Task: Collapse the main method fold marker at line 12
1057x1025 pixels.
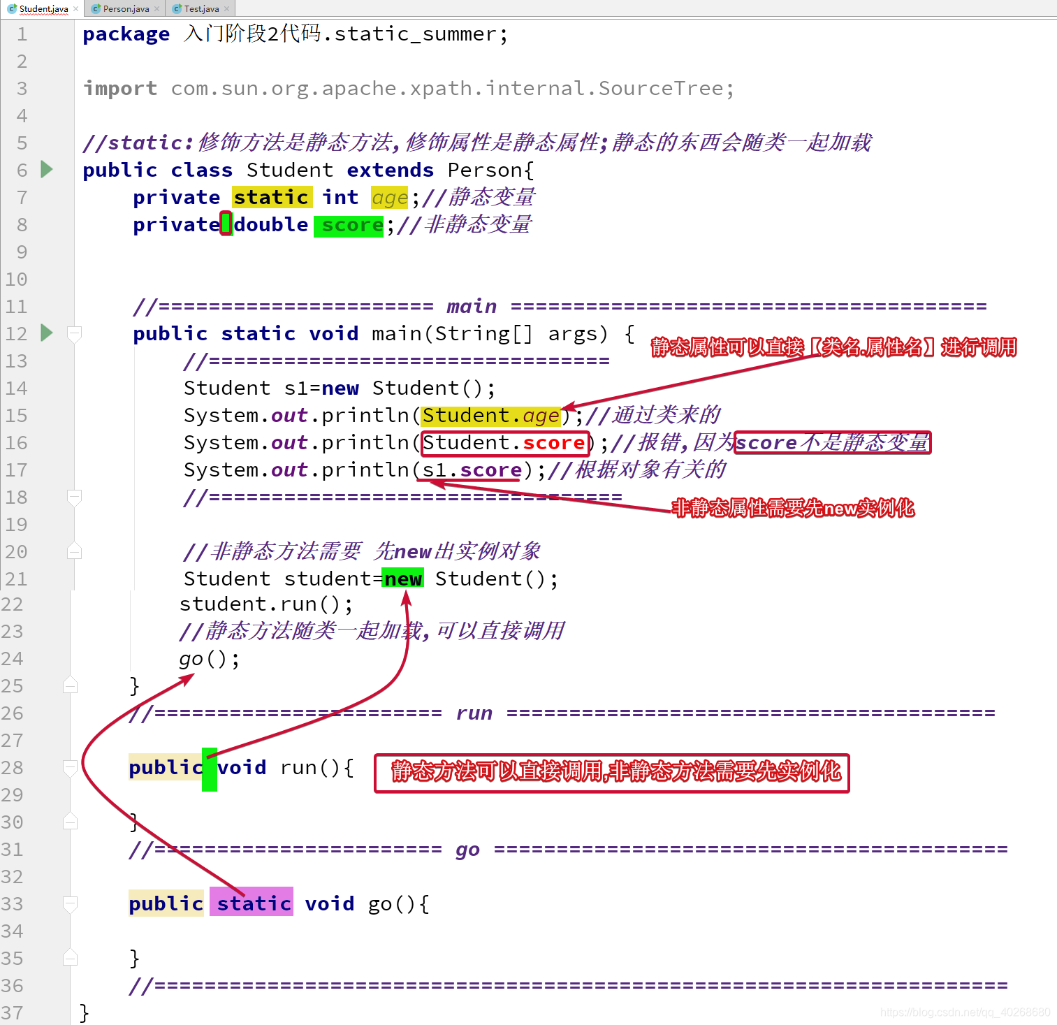Action: pos(75,334)
